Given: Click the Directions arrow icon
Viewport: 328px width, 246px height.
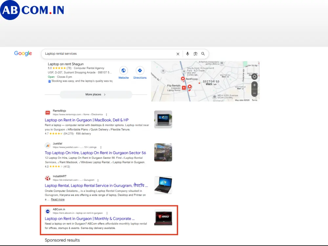Looking at the screenshot, I should tap(140, 71).
